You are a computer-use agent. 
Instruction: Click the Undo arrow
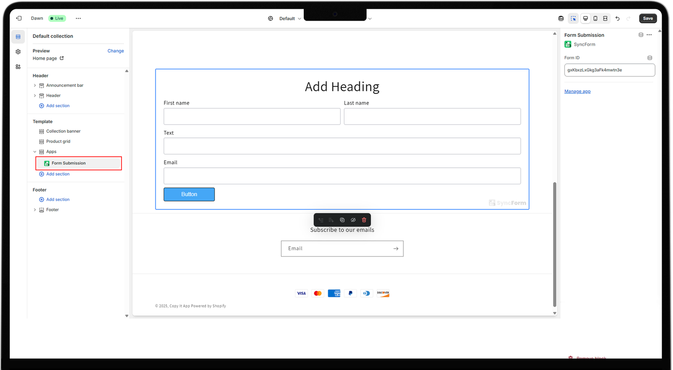click(617, 18)
